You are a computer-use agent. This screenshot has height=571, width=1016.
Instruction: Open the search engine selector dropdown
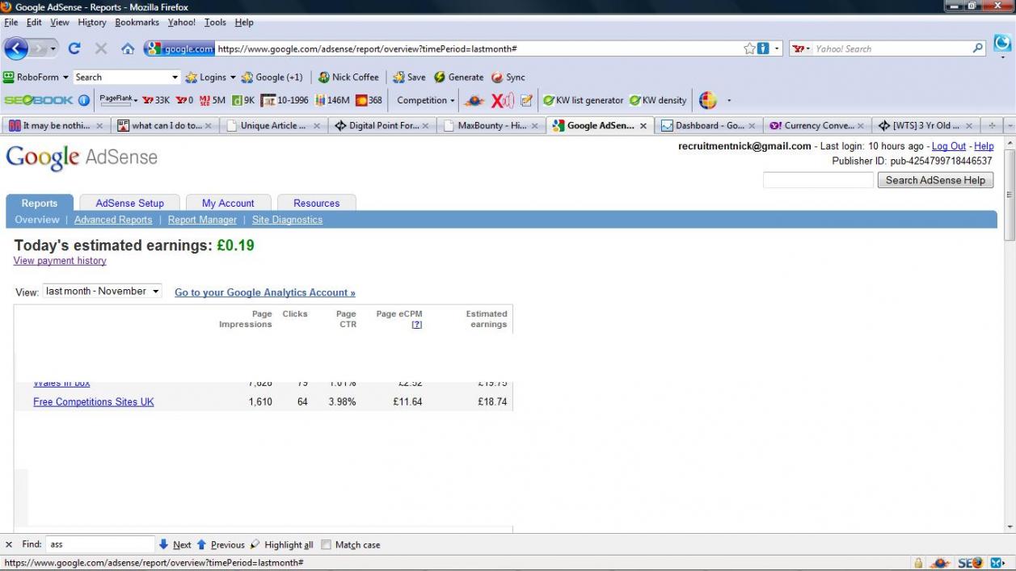[800, 48]
